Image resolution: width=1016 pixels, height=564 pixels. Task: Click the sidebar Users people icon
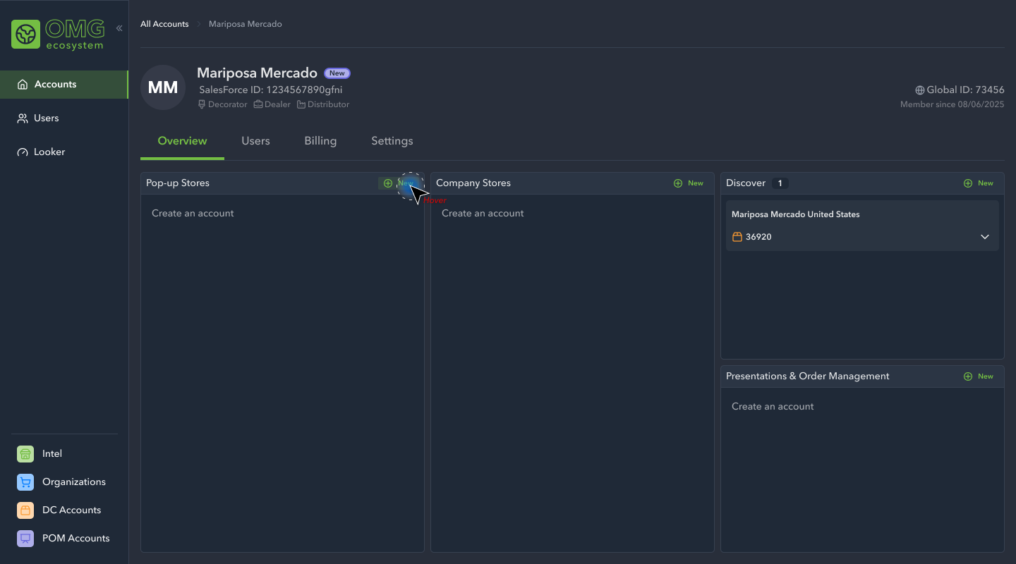pyautogui.click(x=23, y=118)
